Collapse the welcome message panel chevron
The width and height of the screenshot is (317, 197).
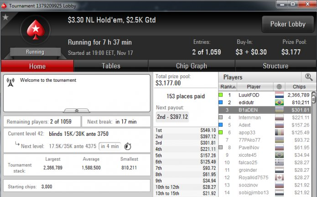[x=77, y=111]
